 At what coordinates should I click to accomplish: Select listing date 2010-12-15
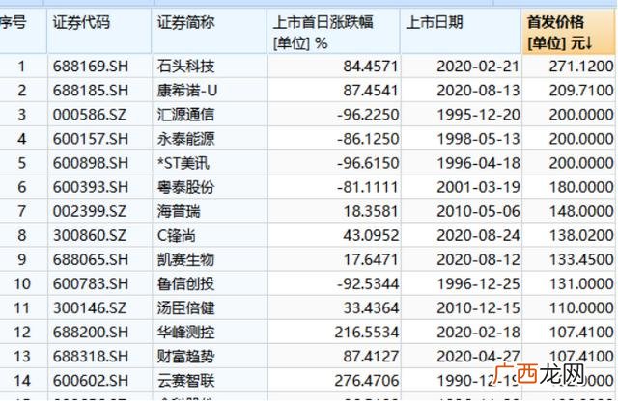coord(478,308)
